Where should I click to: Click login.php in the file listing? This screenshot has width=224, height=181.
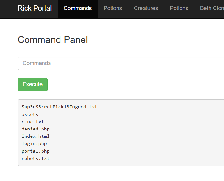[34, 143]
